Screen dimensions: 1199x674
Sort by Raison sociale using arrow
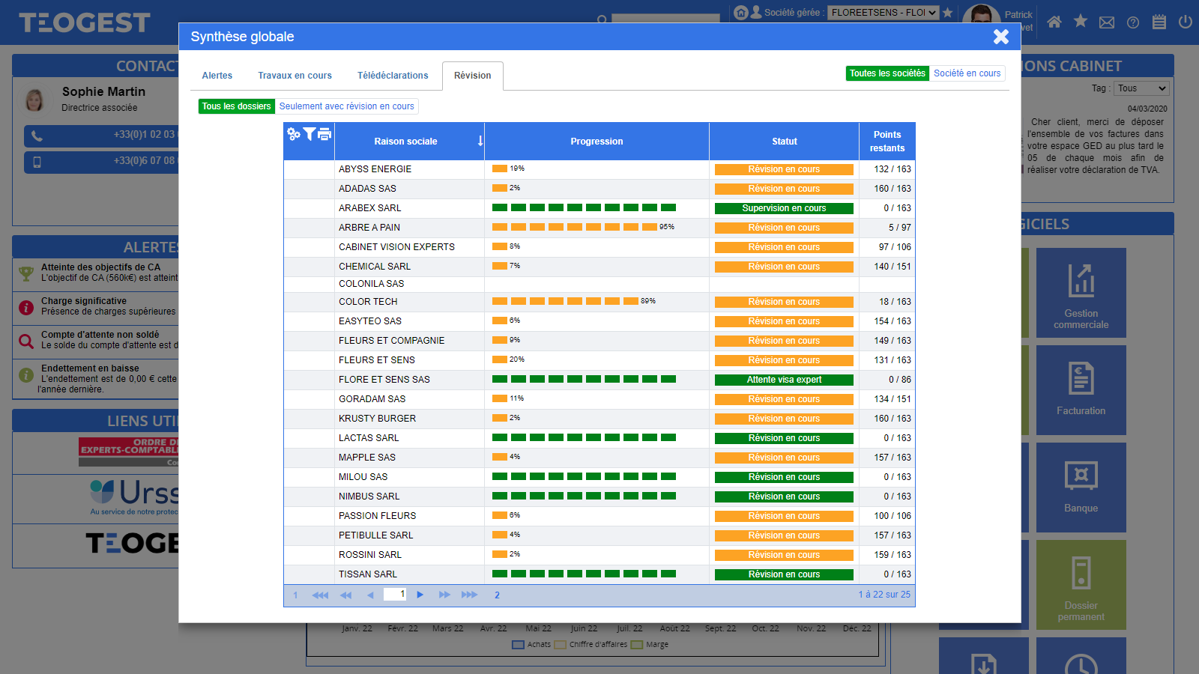(480, 142)
